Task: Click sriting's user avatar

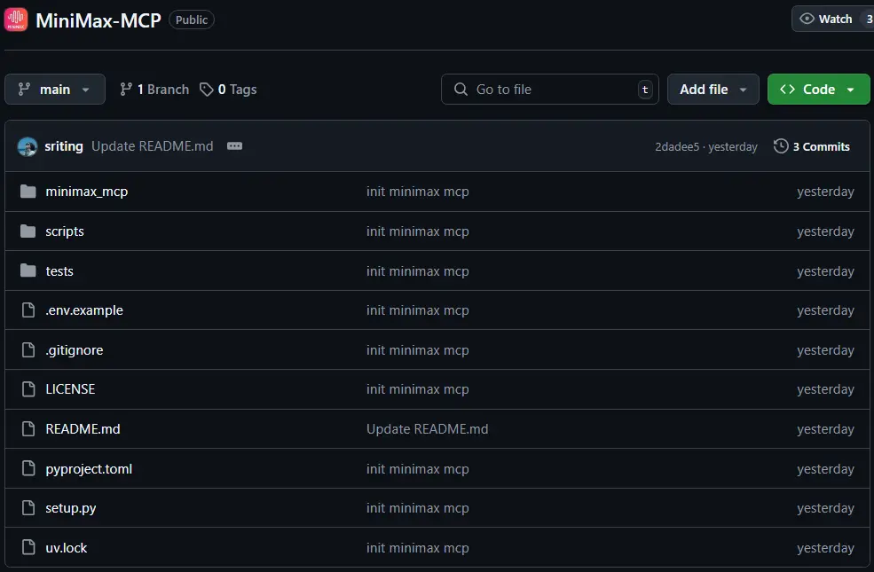Action: coord(28,146)
